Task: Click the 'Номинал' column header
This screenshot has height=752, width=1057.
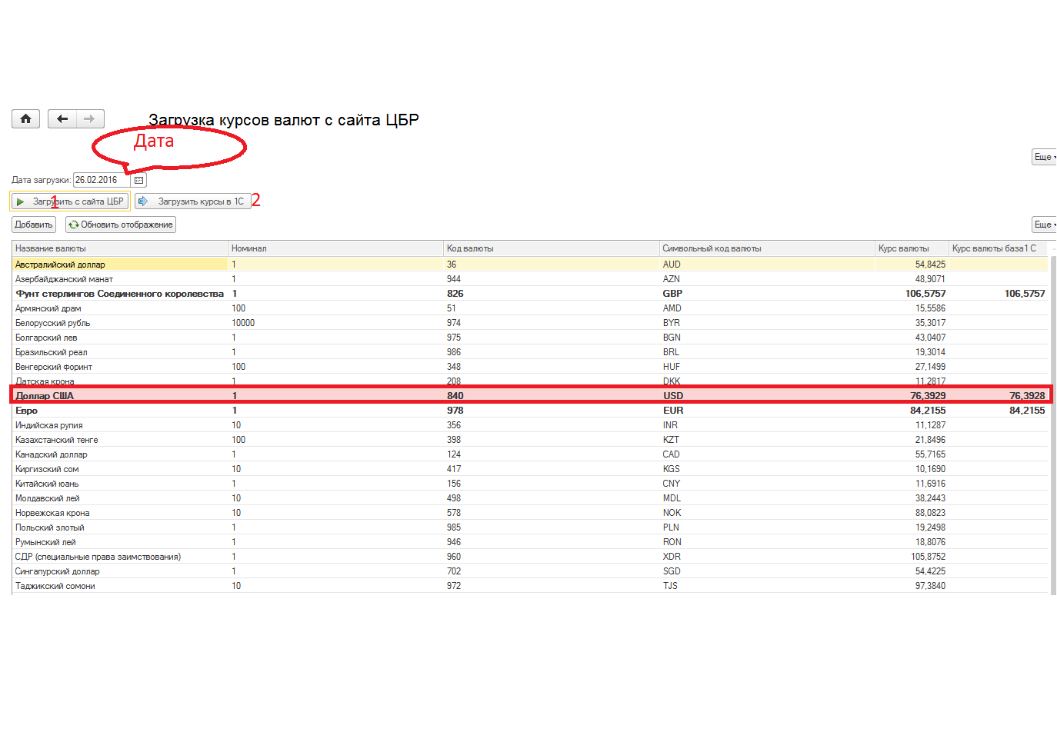Action: click(x=336, y=248)
